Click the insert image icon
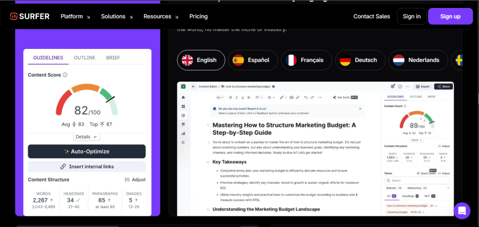 click(291, 98)
